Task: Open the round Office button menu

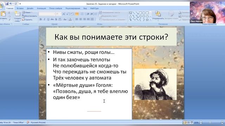Action: click(x=1, y=6)
